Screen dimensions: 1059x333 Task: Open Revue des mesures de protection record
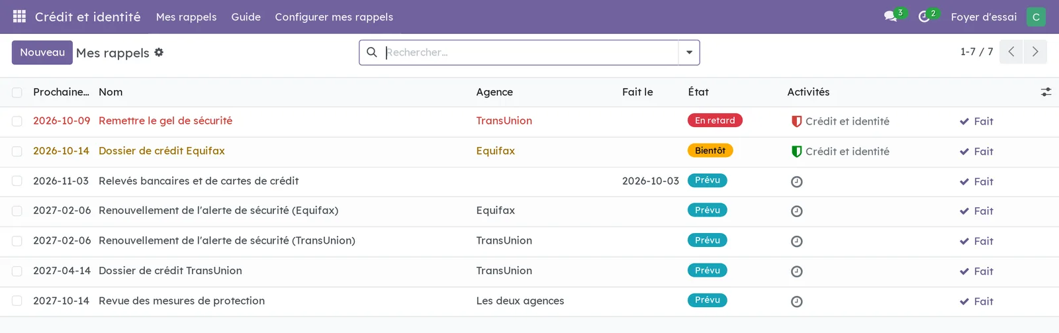click(181, 301)
